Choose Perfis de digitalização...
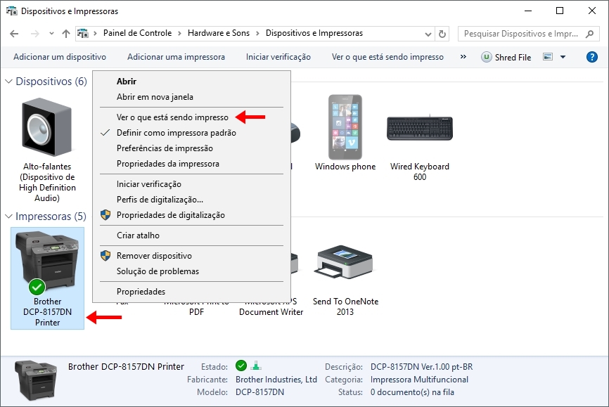 point(191,199)
